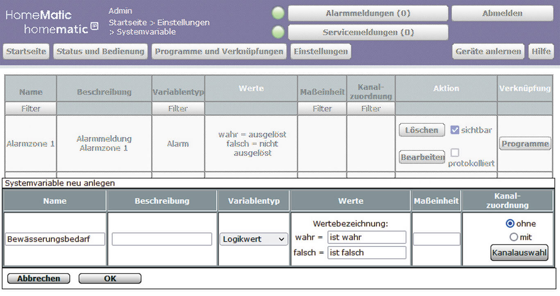Switch to the Startseite tab
Screen dimensions: 560x296
[25, 51]
